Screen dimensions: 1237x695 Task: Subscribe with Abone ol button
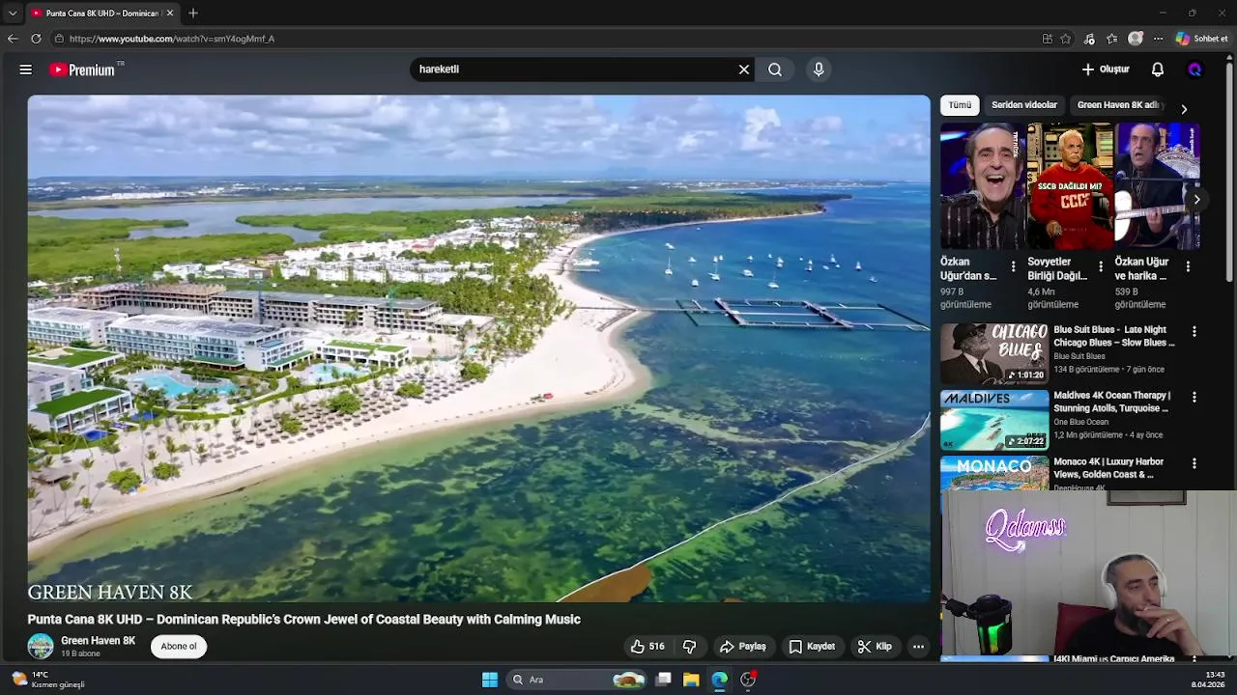179,647
